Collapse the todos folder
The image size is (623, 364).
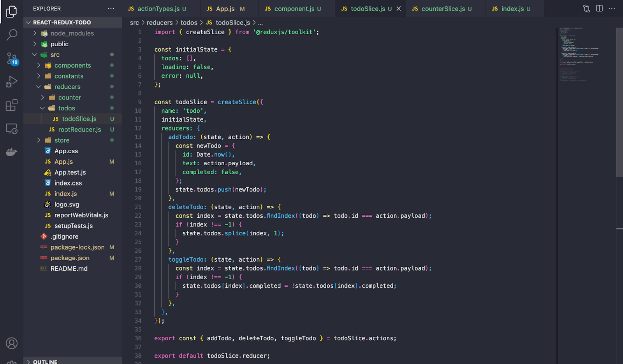[73, 108]
